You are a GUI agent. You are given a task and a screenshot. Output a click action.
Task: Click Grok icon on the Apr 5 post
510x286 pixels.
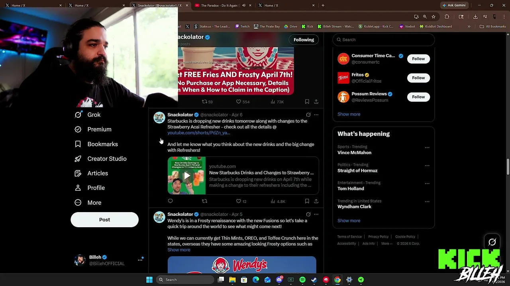[308, 214]
